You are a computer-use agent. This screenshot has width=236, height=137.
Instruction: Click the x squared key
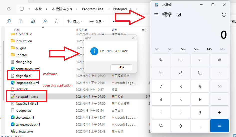pos(180,73)
